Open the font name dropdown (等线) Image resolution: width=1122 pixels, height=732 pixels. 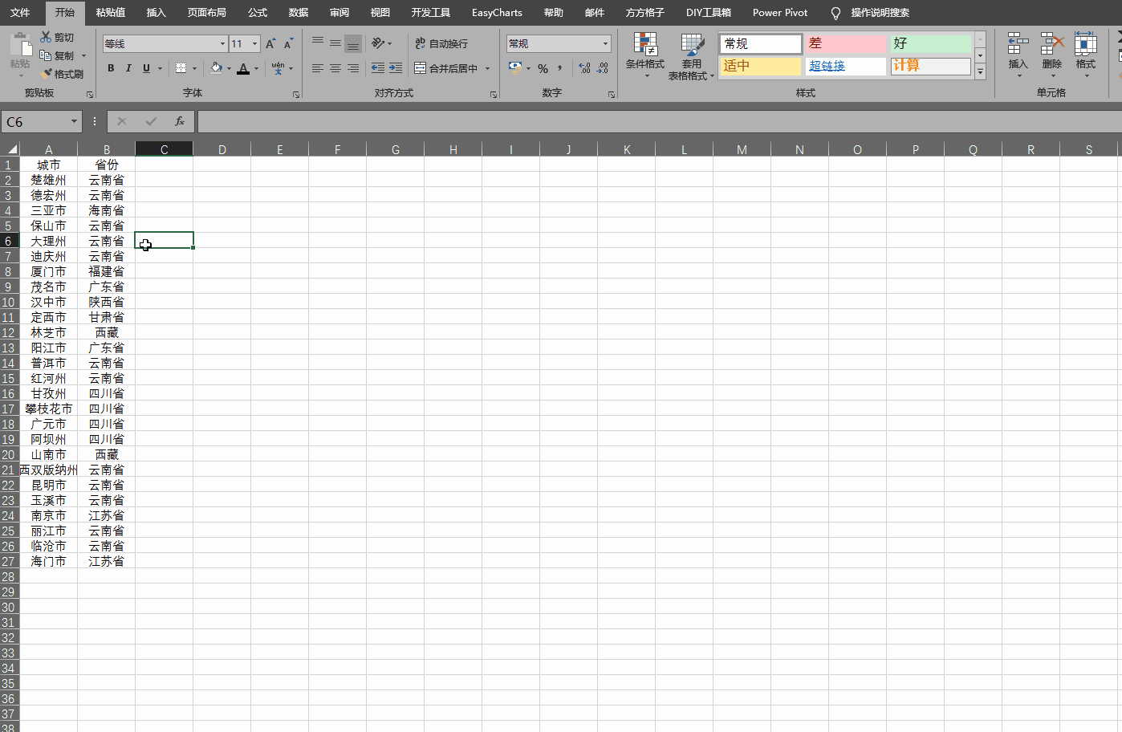[222, 43]
